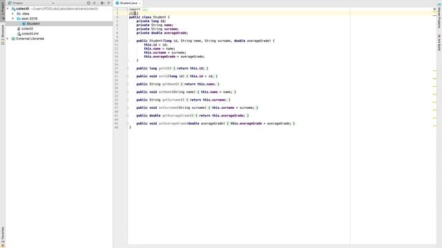The image size is (442, 248).
Task: Click the setName method name
Action: tap(166, 92)
